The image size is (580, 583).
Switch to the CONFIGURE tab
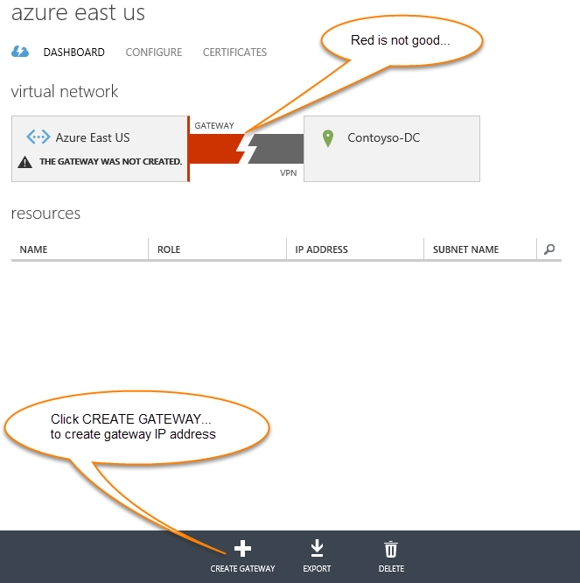pyautogui.click(x=153, y=53)
